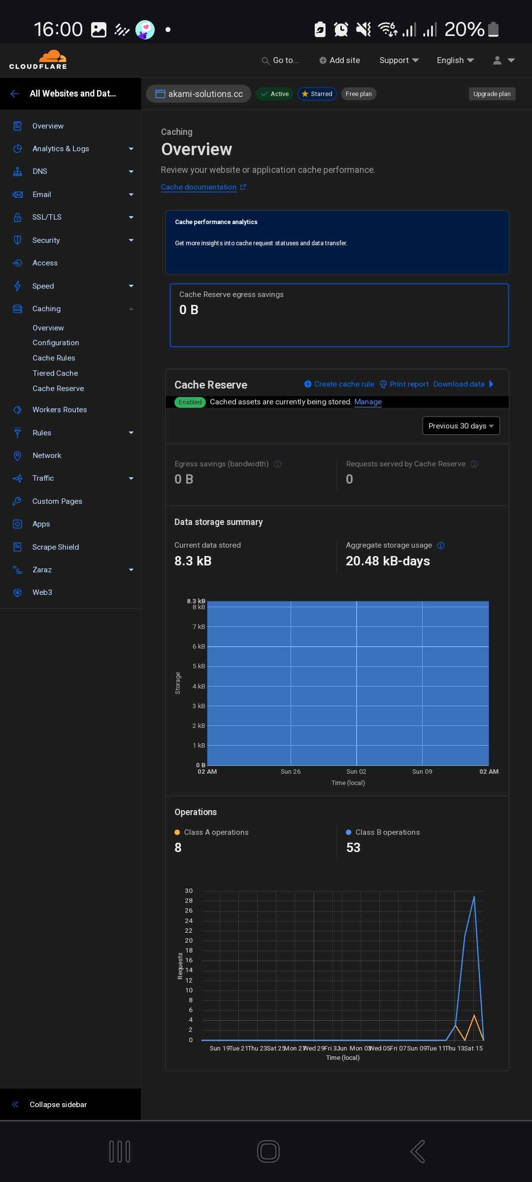
Task: Select the Cache Rules submenu item
Action: coord(54,358)
